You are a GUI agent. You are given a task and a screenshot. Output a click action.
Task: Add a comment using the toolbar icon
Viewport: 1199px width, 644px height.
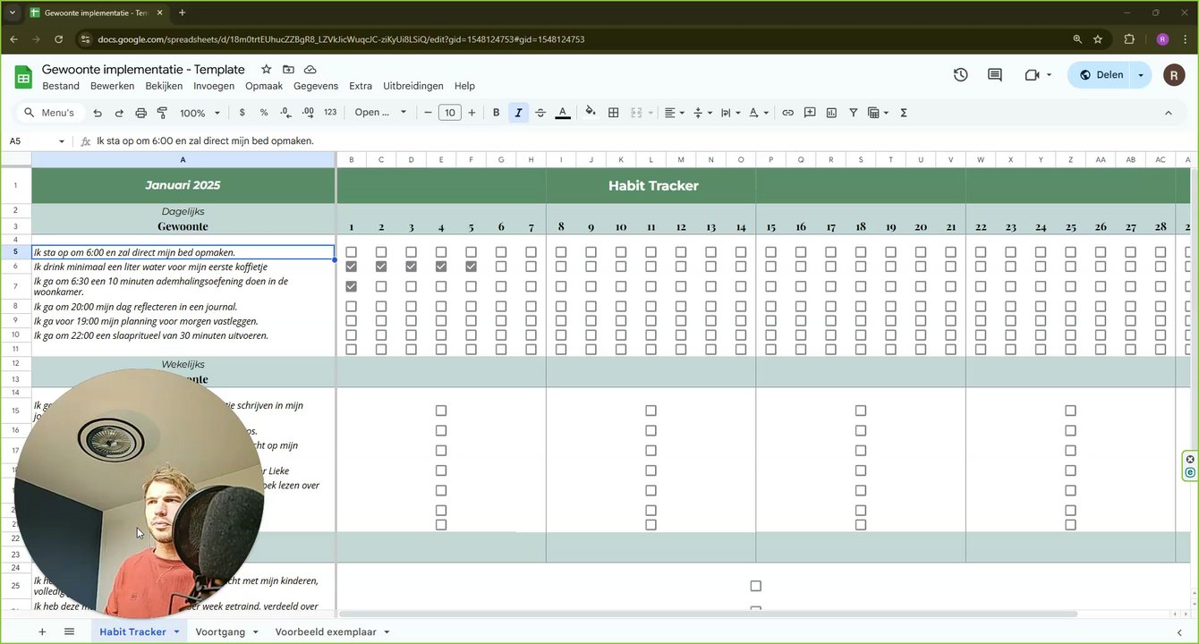pyautogui.click(x=810, y=113)
